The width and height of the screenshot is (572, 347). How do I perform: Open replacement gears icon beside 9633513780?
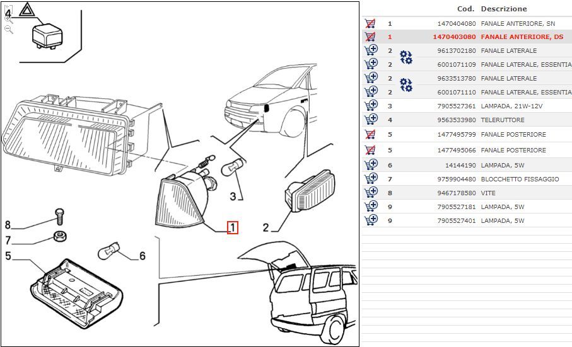point(406,85)
